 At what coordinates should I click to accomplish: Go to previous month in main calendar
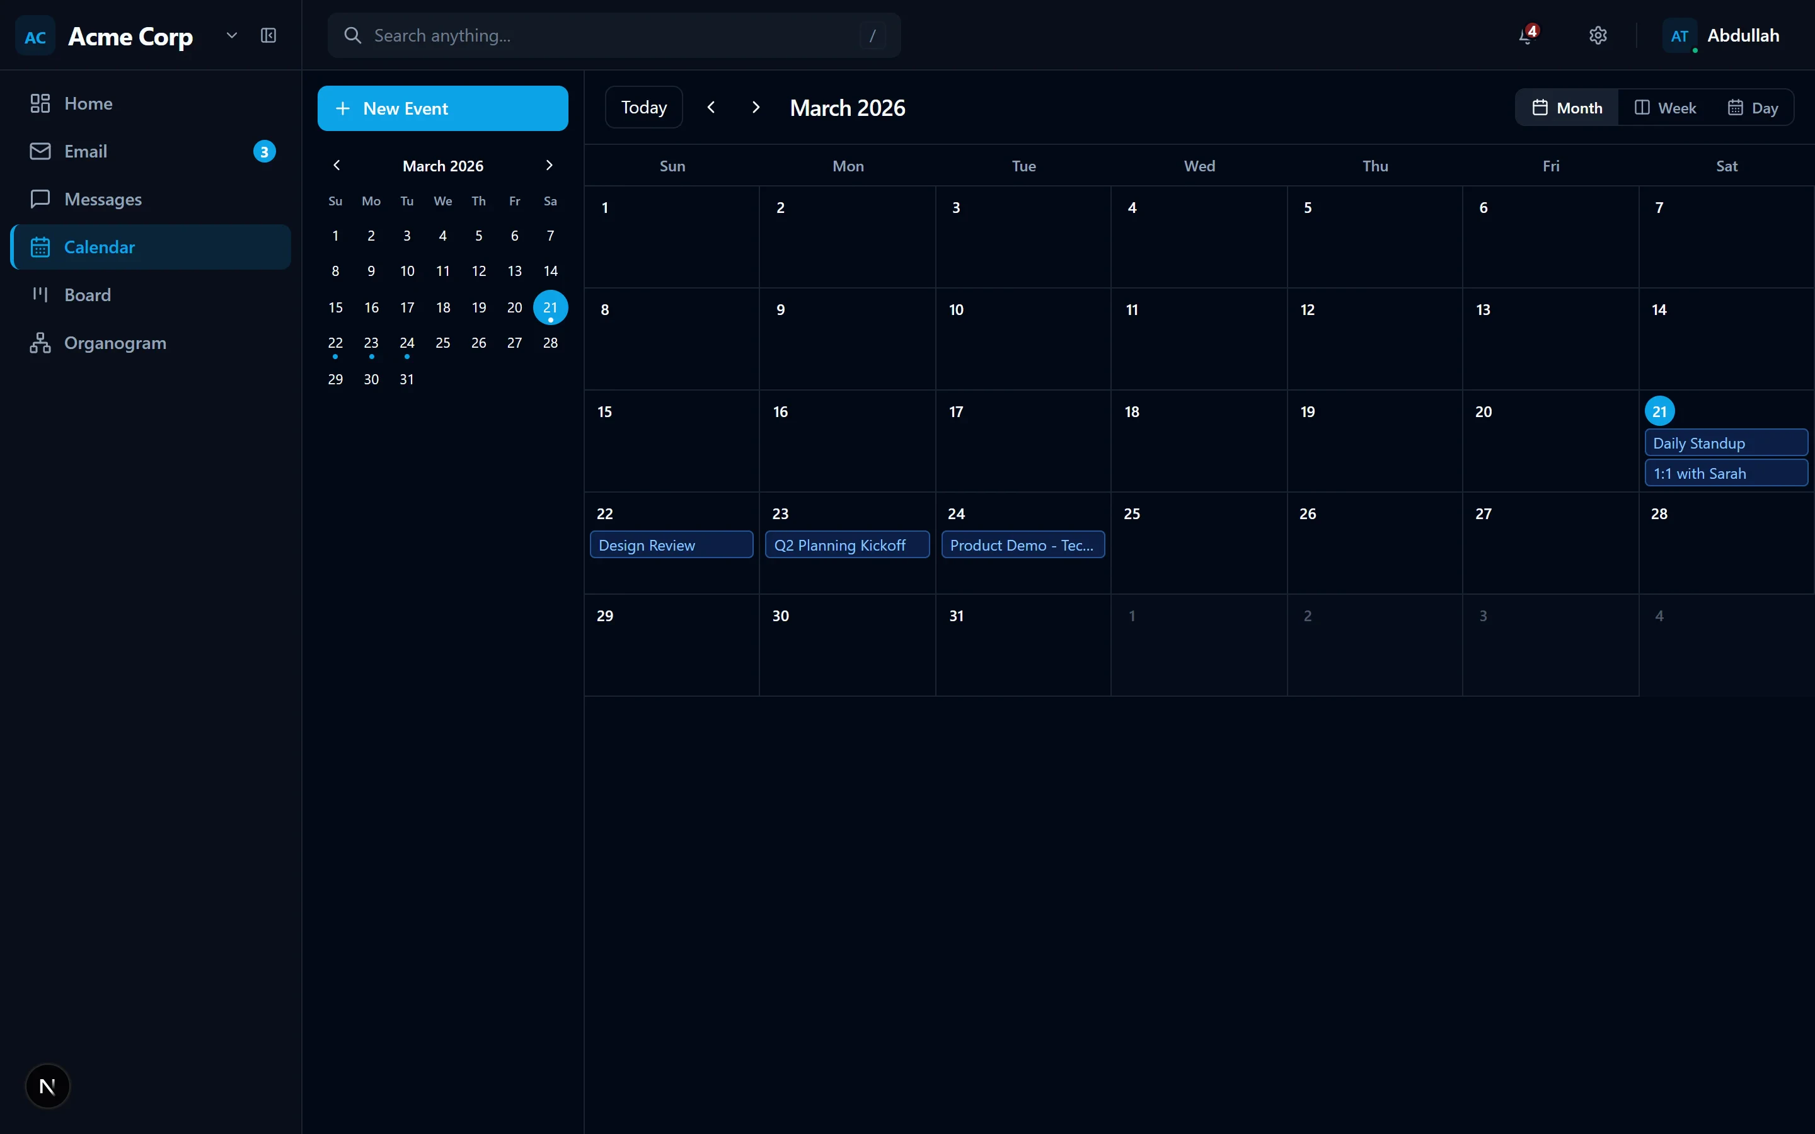[x=711, y=107]
